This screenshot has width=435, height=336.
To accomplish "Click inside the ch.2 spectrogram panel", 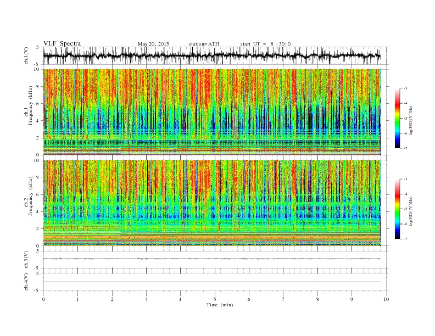I will pyautogui.click(x=212, y=203).
